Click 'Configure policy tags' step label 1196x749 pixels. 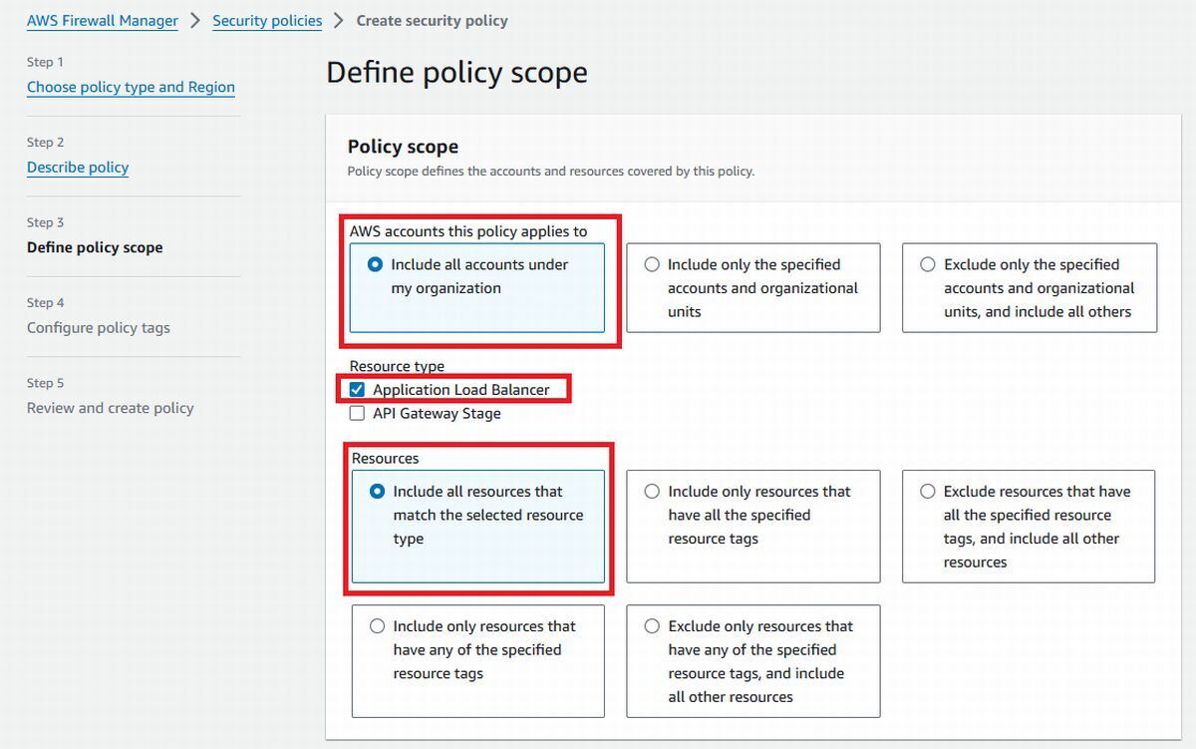pos(99,327)
